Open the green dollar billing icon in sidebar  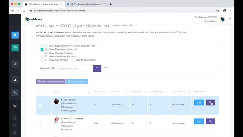pyautogui.click(x=15, y=48)
